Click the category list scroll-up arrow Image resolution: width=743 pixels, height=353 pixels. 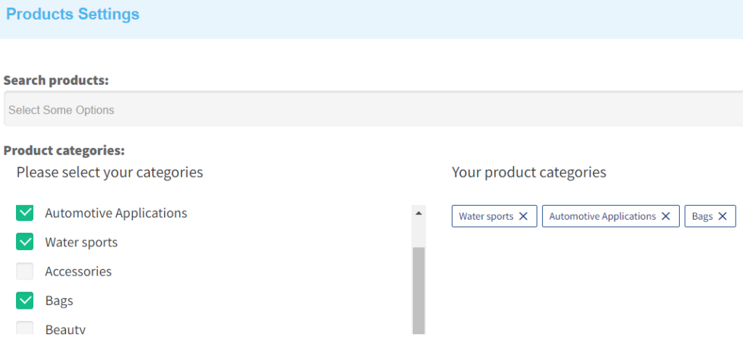[419, 213]
